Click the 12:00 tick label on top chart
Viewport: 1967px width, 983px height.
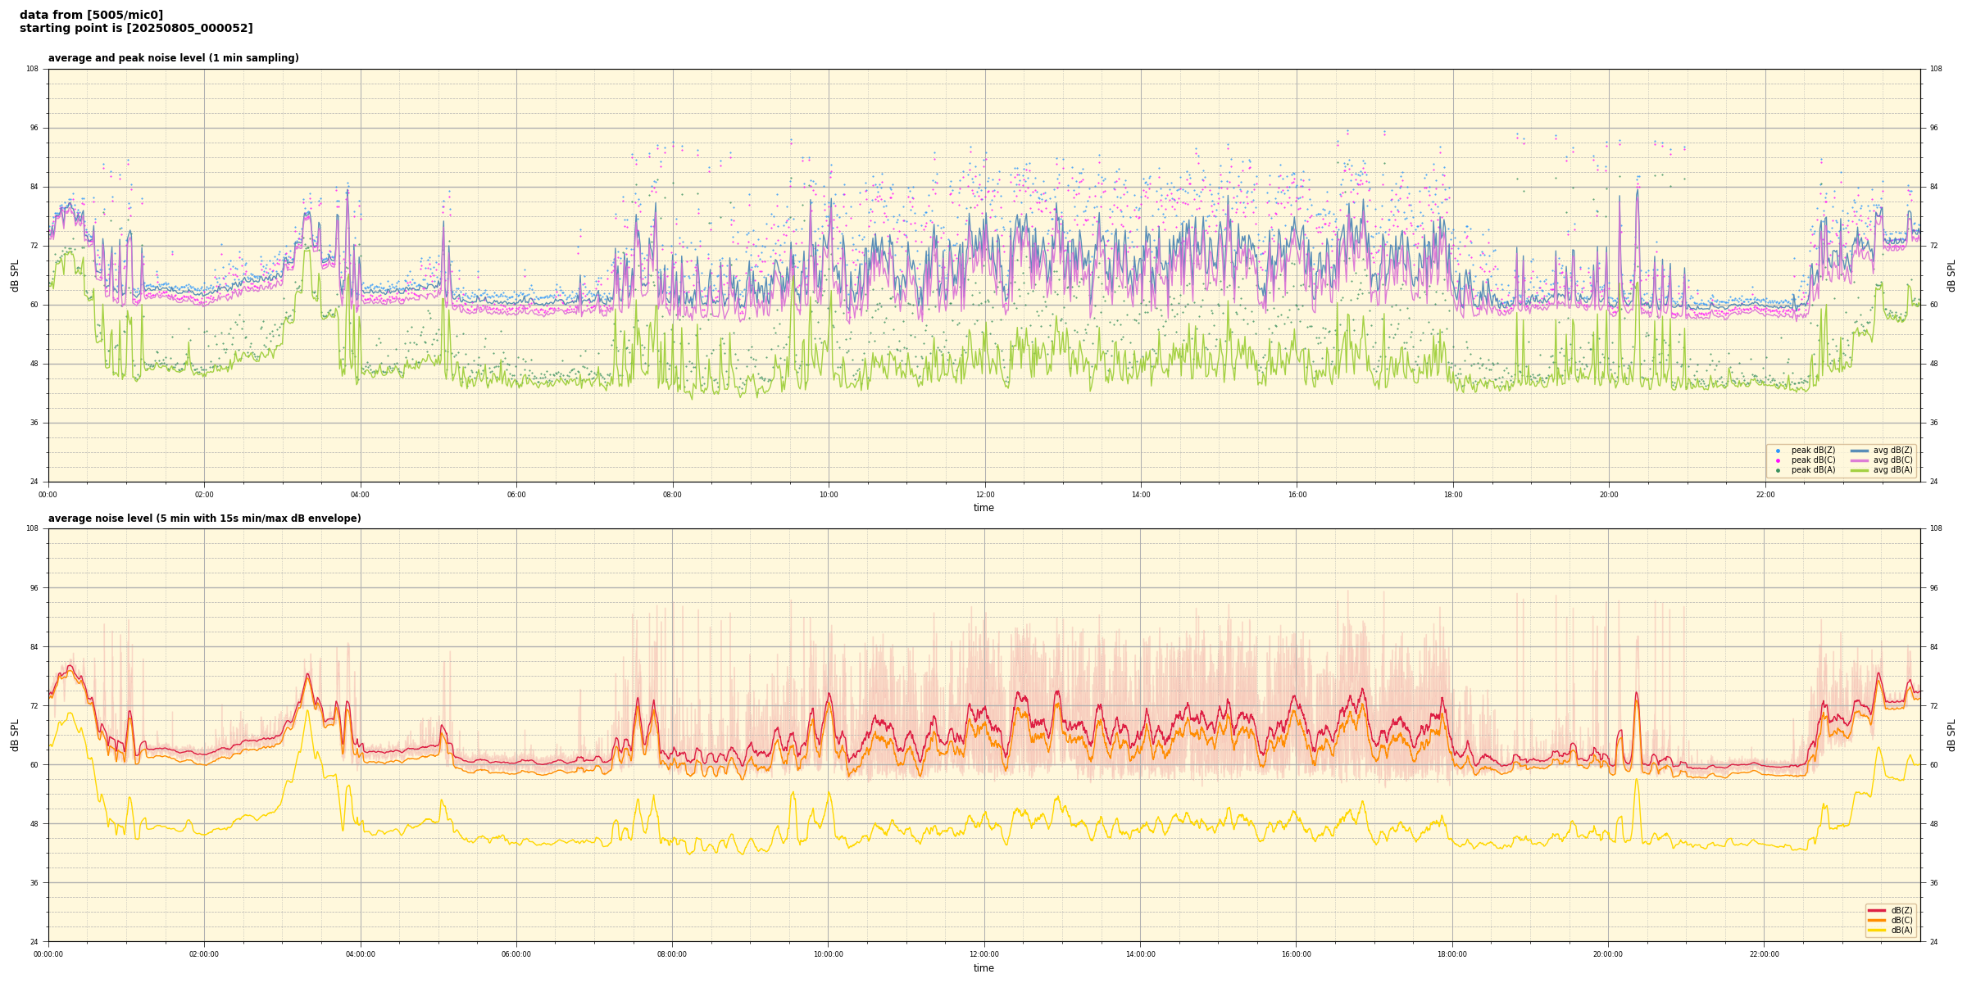pos(984,495)
